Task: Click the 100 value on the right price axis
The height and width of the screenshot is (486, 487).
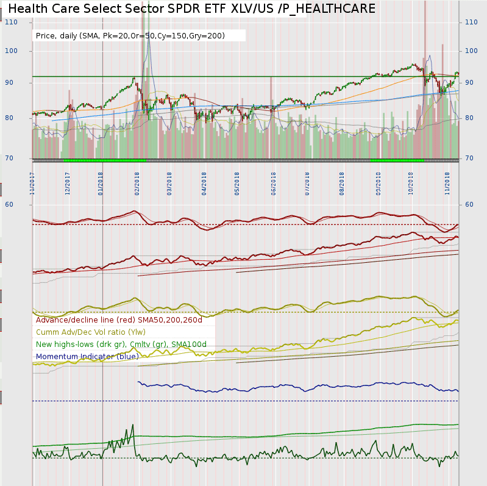Action: coord(471,51)
